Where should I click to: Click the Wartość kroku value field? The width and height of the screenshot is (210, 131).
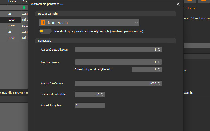tap(115, 62)
